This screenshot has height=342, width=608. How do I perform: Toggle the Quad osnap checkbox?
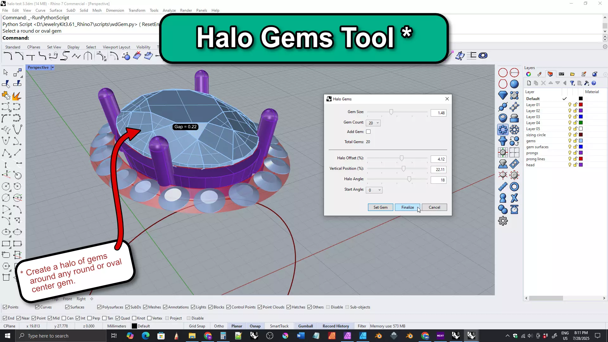[118, 318]
